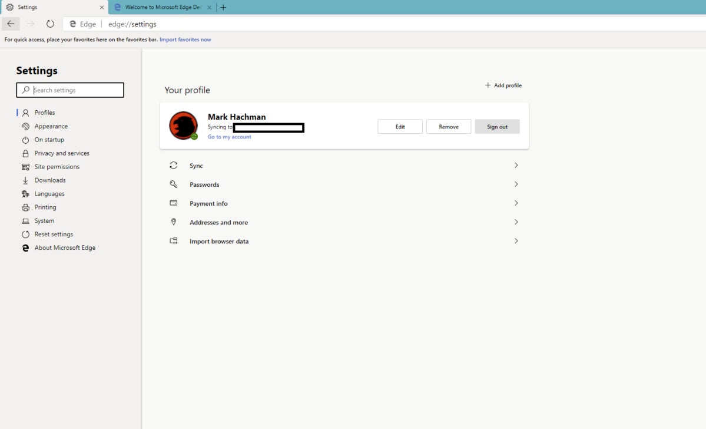Image resolution: width=706 pixels, height=429 pixels.
Task: Expand the Sync row chevron
Action: tap(516, 166)
